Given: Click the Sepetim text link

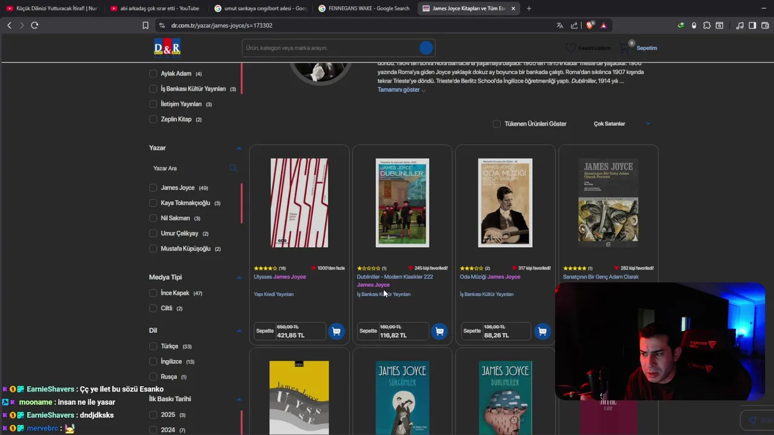Looking at the screenshot, I should click(646, 48).
